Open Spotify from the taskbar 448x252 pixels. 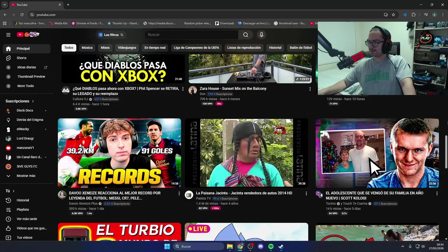[271, 246]
